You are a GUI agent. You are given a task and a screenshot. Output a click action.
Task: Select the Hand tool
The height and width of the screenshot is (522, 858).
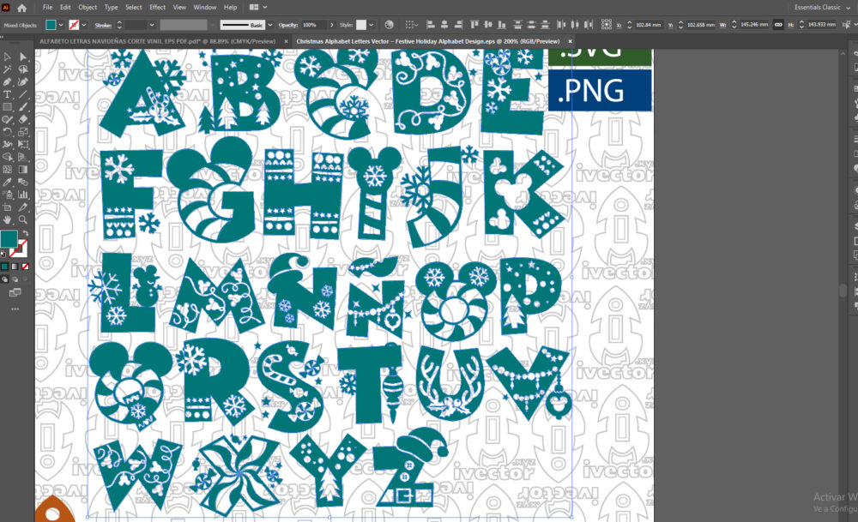7,219
